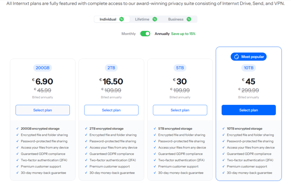
Task: Click the 5TB storage label pill
Action: click(180, 68)
